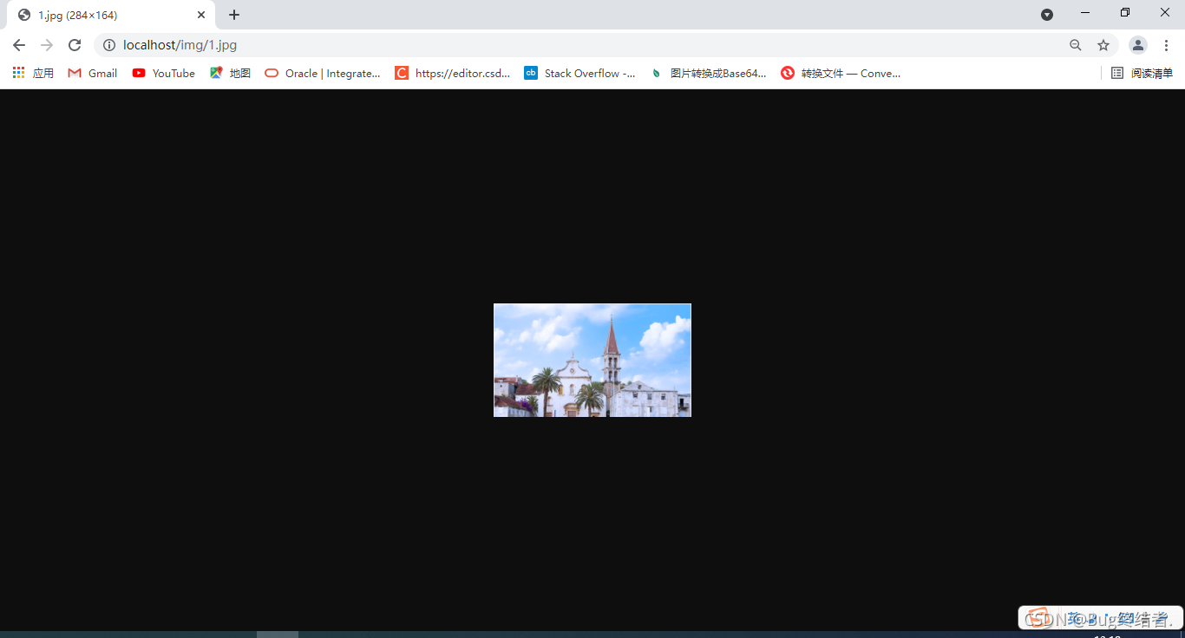The width and height of the screenshot is (1185, 638).
Task: Minimize the Chrome window
Action: [x=1085, y=13]
